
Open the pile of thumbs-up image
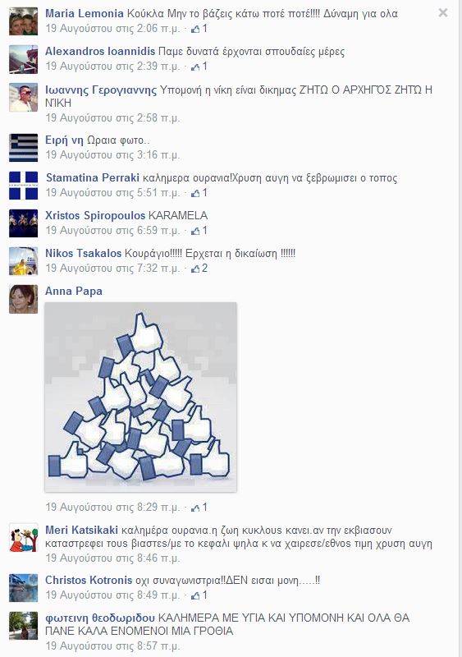tap(141, 397)
